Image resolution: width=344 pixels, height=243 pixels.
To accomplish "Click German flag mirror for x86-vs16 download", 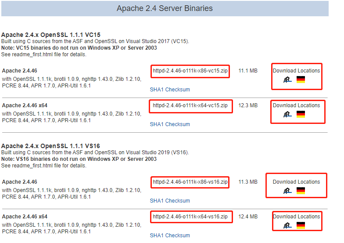I will (301, 191).
